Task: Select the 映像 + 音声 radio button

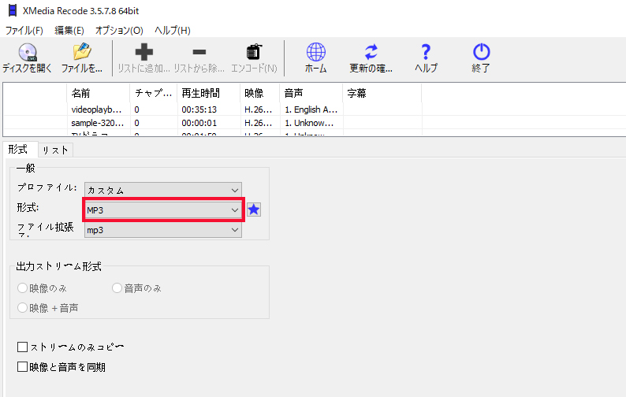Action: coord(22,307)
